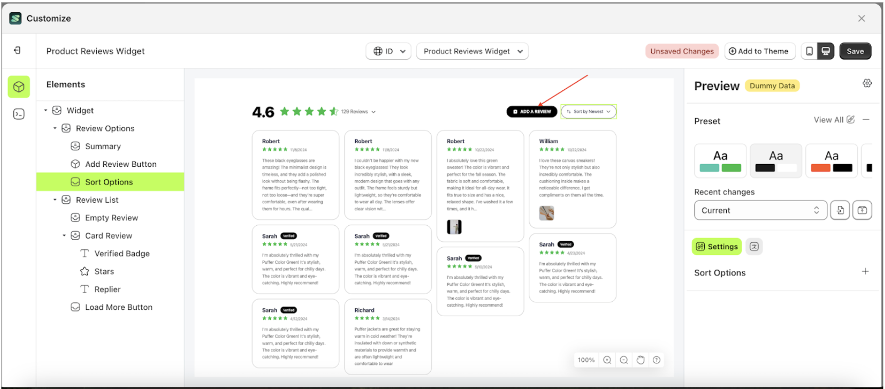This screenshot has width=885, height=389.
Task: Select the Sort Options tree item
Action: click(x=110, y=182)
